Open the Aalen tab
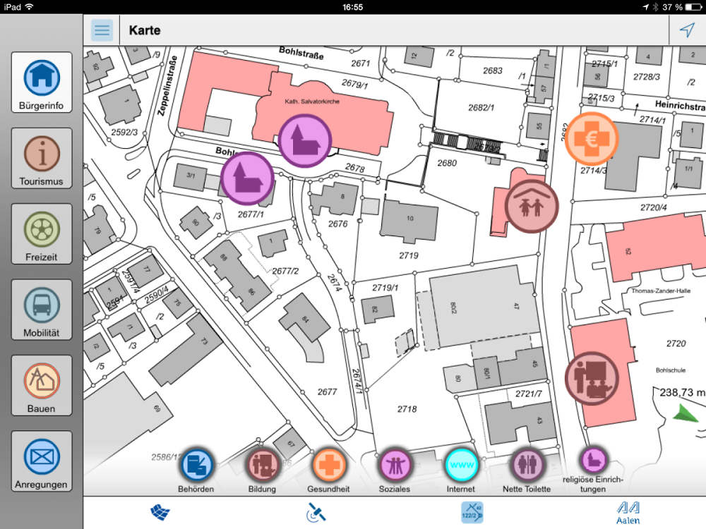The image size is (706, 529). [627, 513]
